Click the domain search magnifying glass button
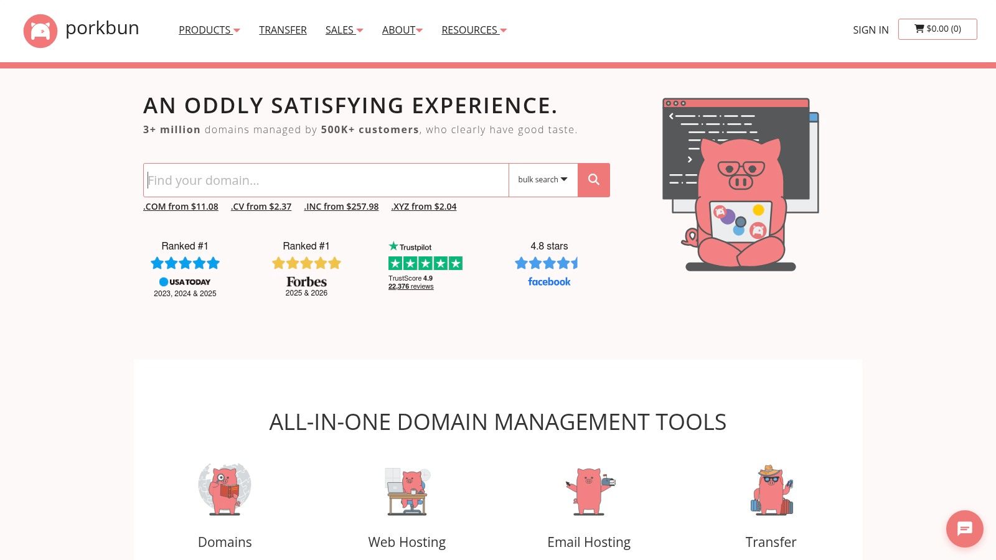Viewport: 996px width, 560px height. (593, 180)
